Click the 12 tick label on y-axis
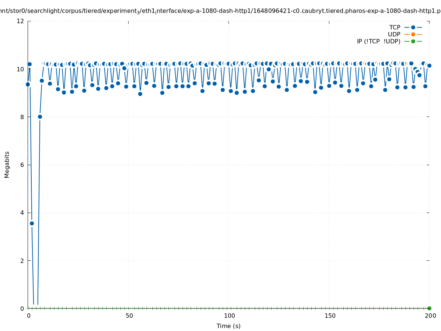 tap(20, 21)
